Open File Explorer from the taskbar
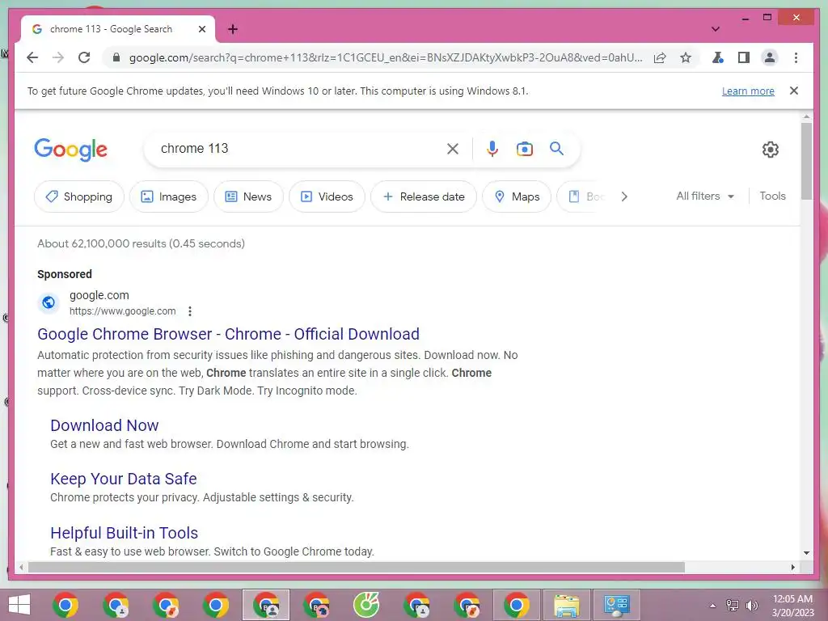The width and height of the screenshot is (828, 621). tap(566, 605)
